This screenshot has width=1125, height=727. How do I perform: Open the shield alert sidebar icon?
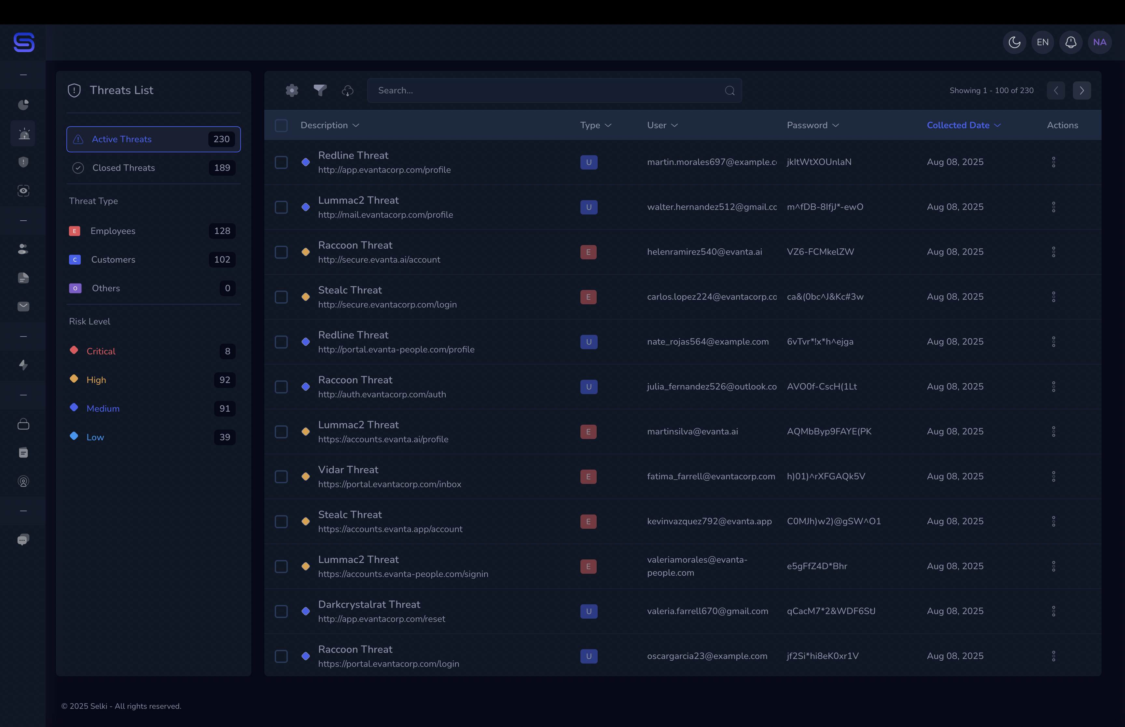pos(23,162)
